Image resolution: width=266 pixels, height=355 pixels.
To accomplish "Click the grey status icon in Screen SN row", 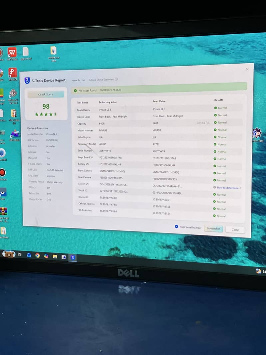I will coord(215,187).
